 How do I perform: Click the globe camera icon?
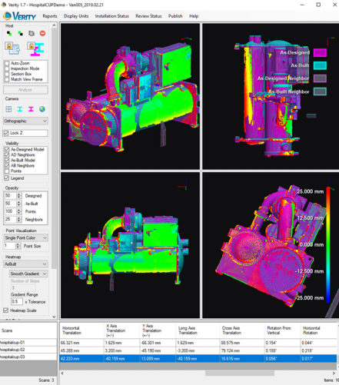pyautogui.click(x=42, y=109)
